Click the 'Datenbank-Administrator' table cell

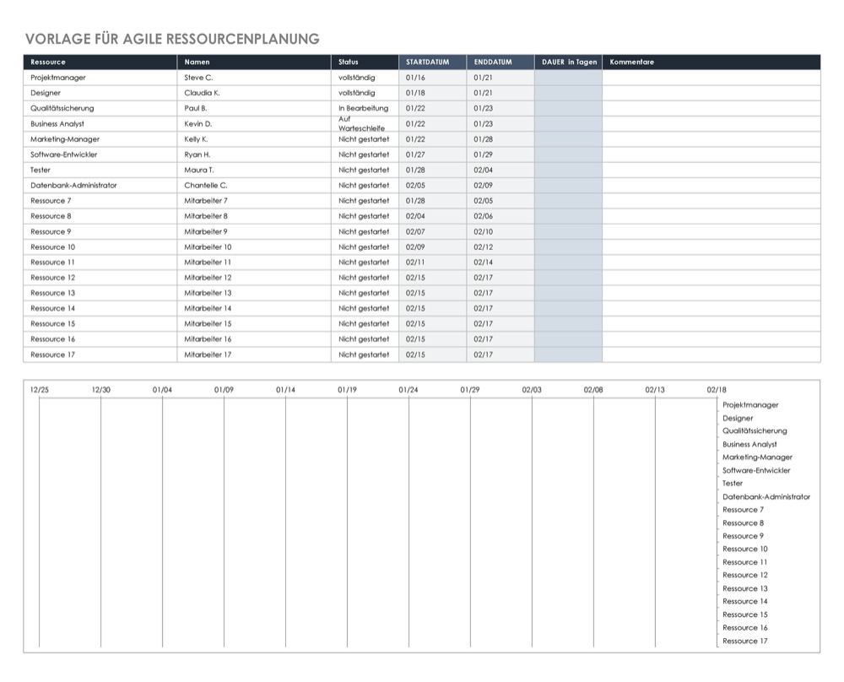[x=100, y=185]
